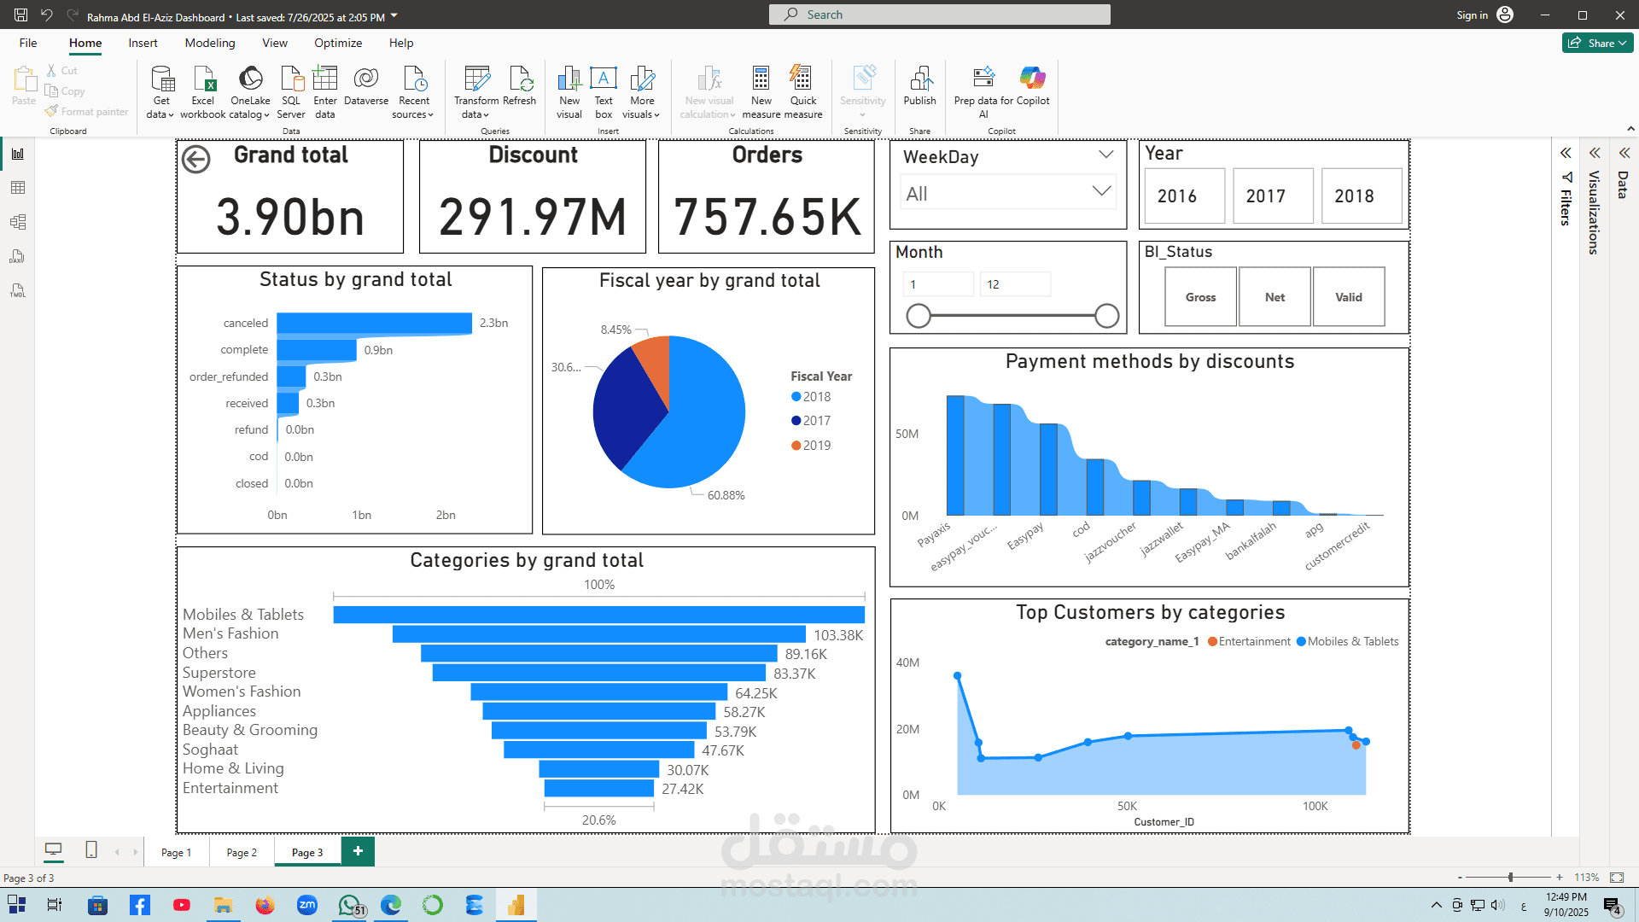Click the Month start value field
Viewport: 1639px width, 922px height.
tap(937, 284)
